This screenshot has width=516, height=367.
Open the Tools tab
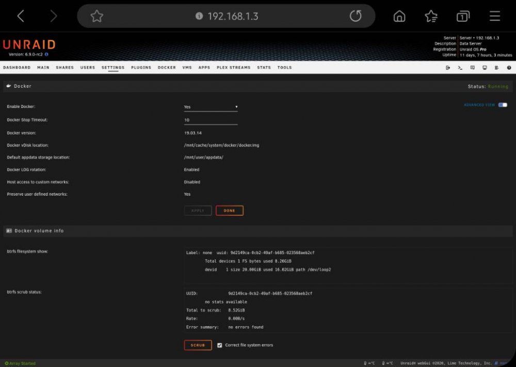point(284,68)
